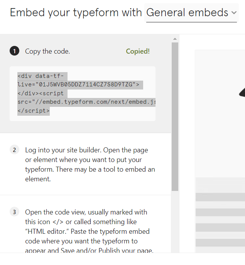The width and height of the screenshot is (245, 265).
Task: Click the 'Copy the code.' text
Action: coord(47,51)
